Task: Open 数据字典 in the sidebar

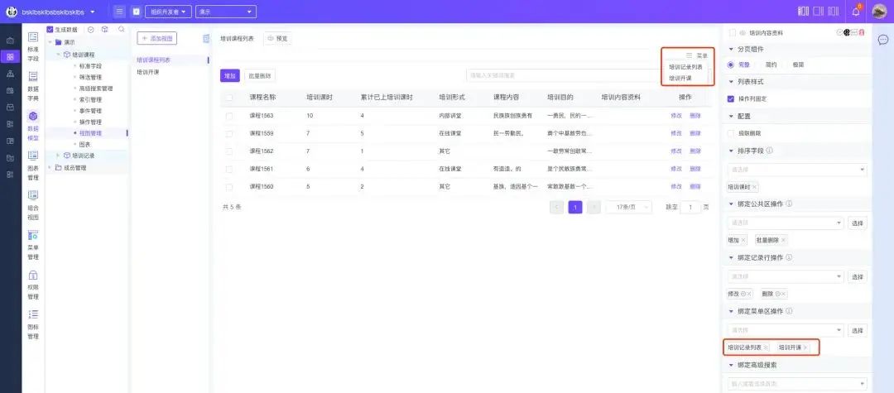Action: pyautogui.click(x=33, y=86)
